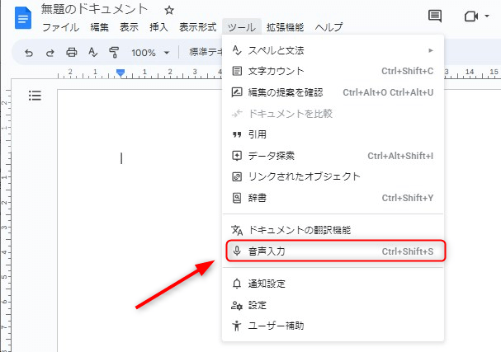The height and width of the screenshot is (352, 501).
Task: Click the person-gear preferences icon
Action: click(x=237, y=305)
